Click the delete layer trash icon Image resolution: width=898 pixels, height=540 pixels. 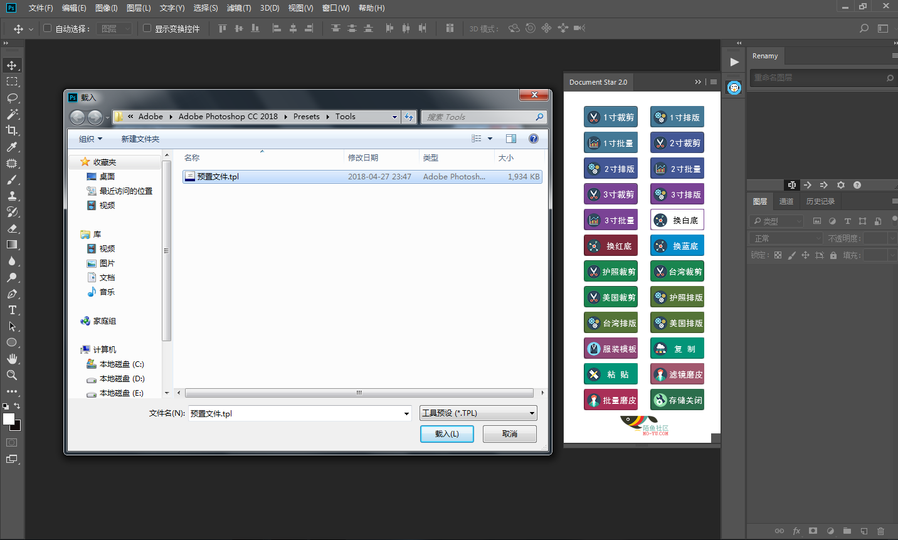pyautogui.click(x=880, y=531)
